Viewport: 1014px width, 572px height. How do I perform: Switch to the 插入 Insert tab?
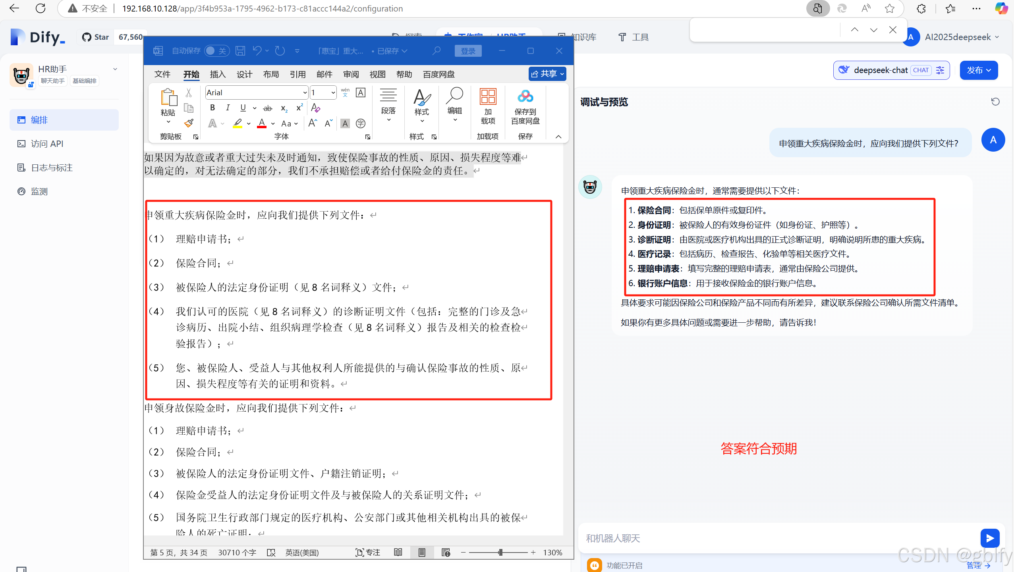(218, 74)
